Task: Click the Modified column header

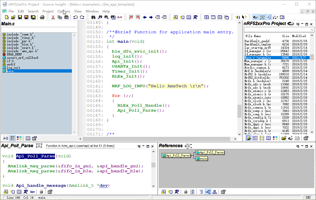Action: pos(300,36)
